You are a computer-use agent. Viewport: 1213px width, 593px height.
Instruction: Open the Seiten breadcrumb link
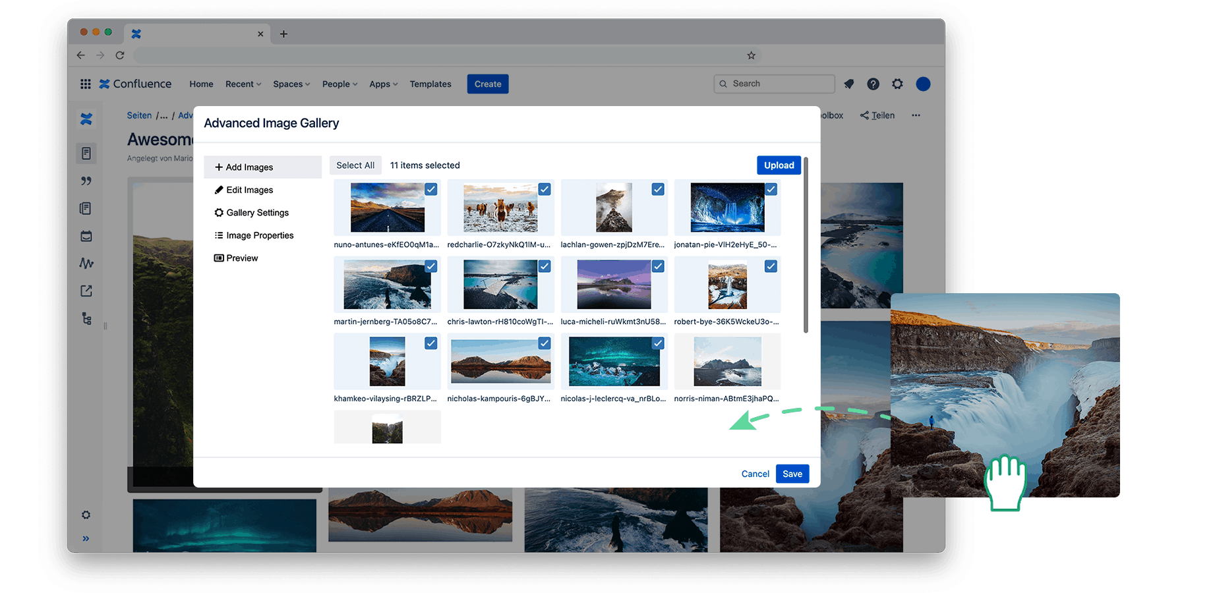139,115
